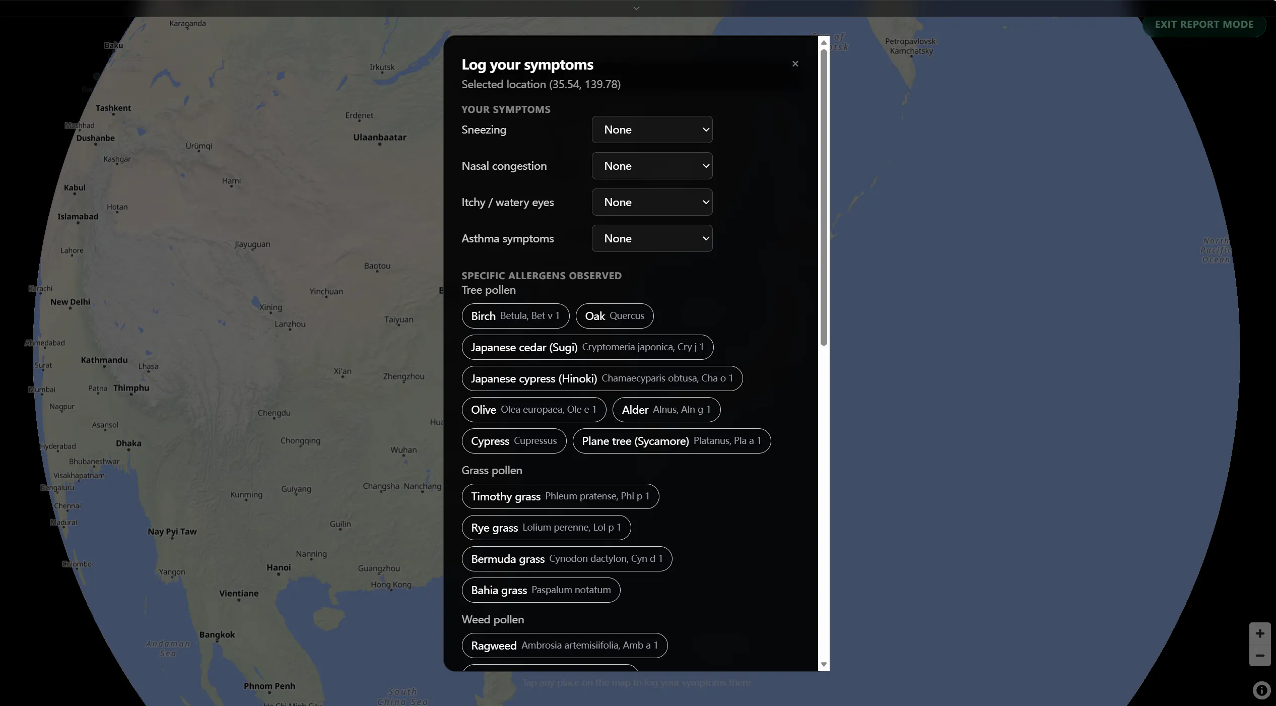Open the Sneezing severity dropdown
Screen dimensions: 1276x706
click(x=652, y=130)
